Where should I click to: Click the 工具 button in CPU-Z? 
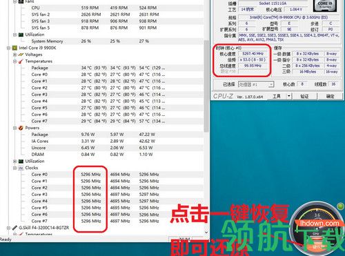[277, 96]
